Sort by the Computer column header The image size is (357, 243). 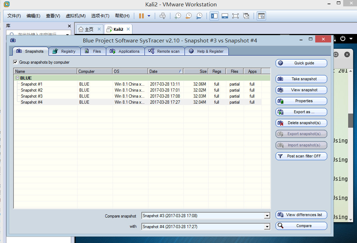pos(95,71)
